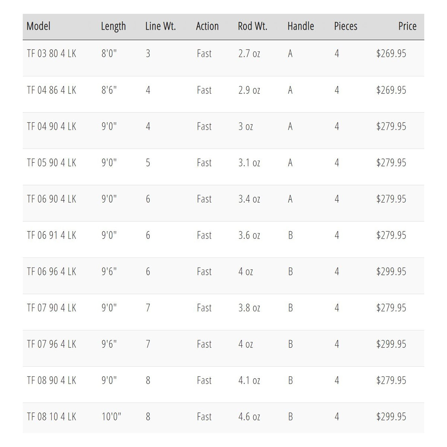Click the Line Wt. column header
Viewport: 447px width, 447px height.
click(160, 26)
